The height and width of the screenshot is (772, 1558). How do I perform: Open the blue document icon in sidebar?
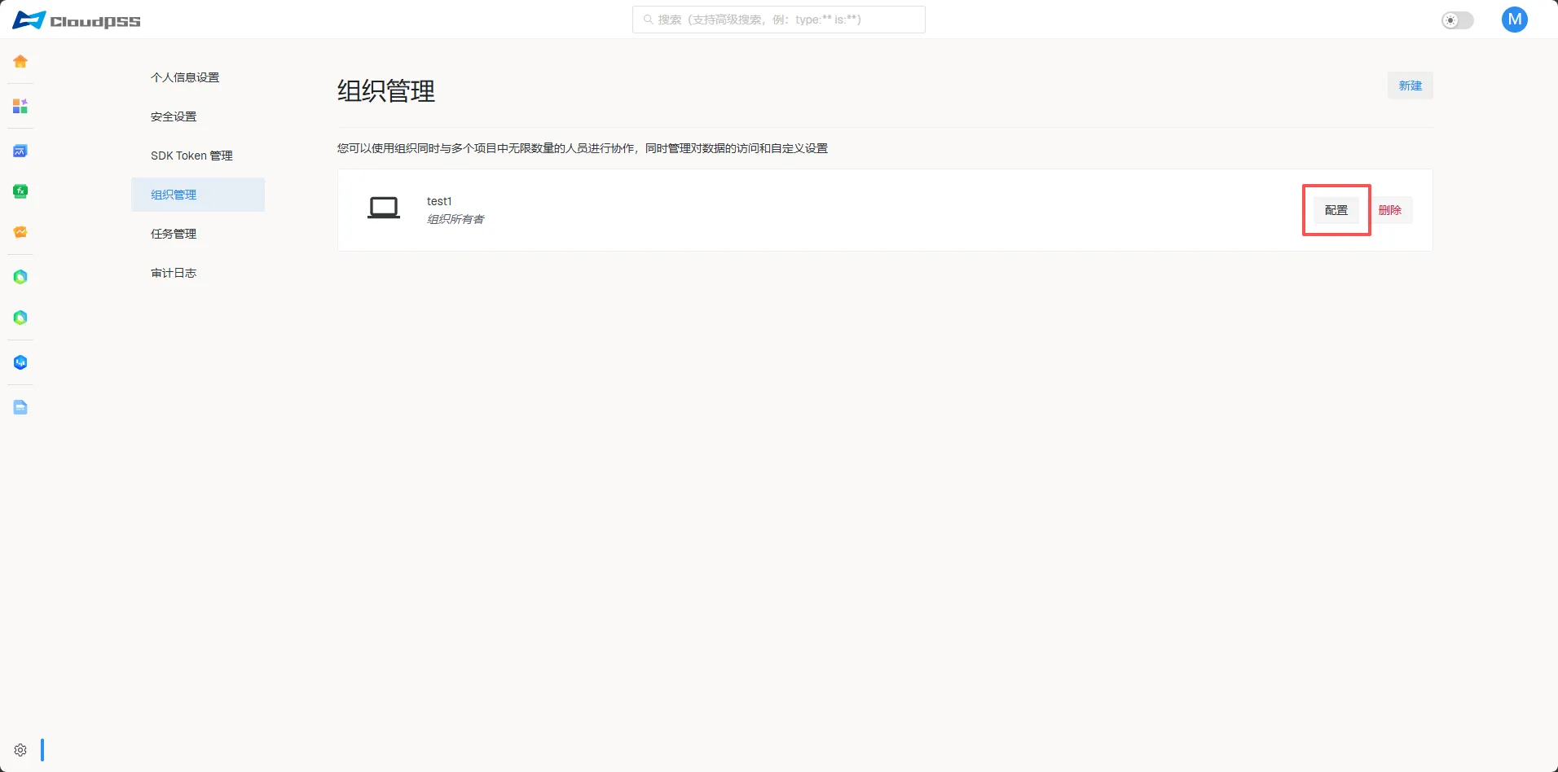(20, 407)
